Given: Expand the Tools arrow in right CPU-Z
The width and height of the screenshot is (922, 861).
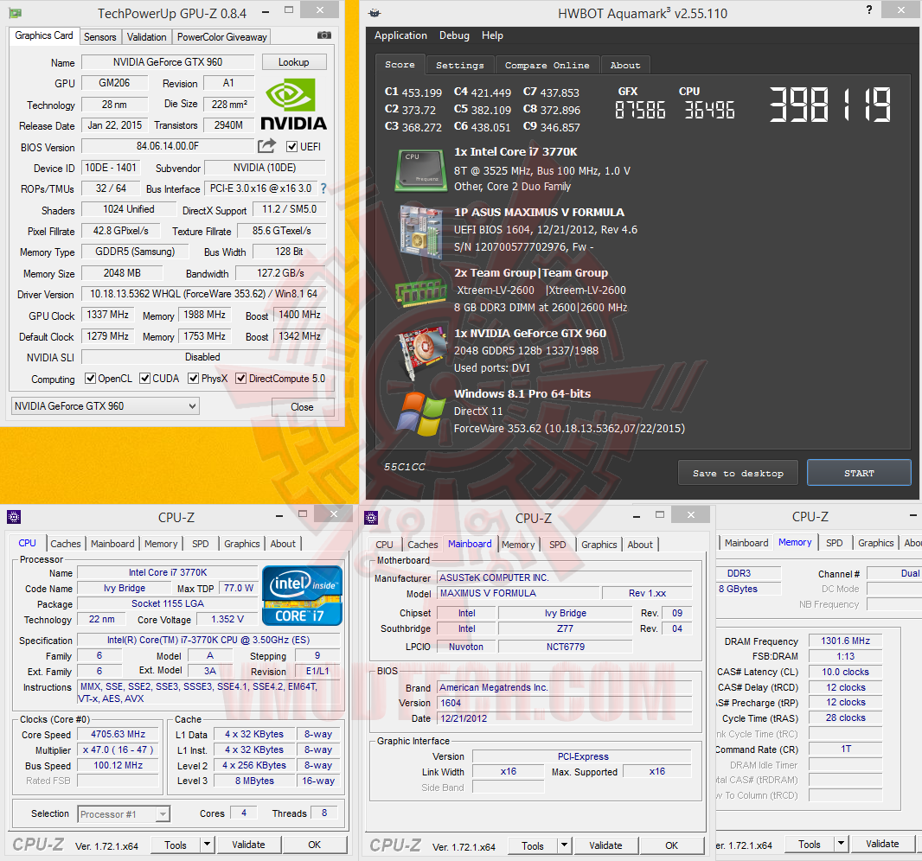Looking at the screenshot, I should coord(842,844).
